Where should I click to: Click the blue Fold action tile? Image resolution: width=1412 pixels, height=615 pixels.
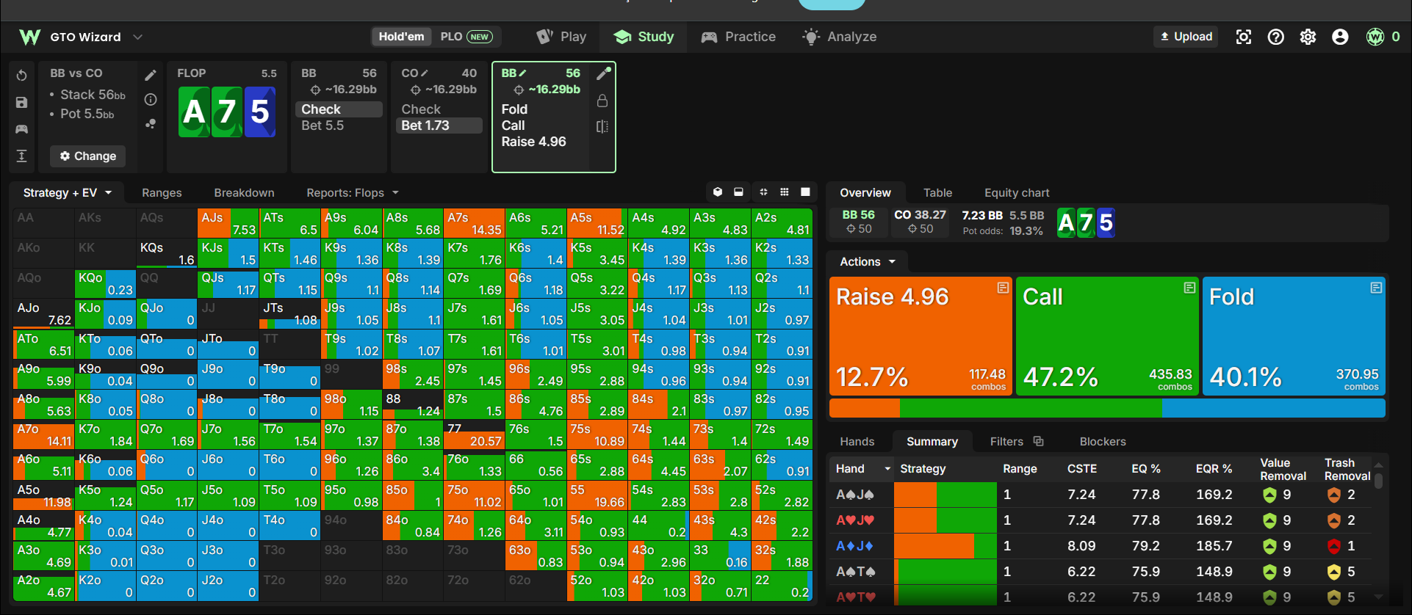pos(1294,336)
